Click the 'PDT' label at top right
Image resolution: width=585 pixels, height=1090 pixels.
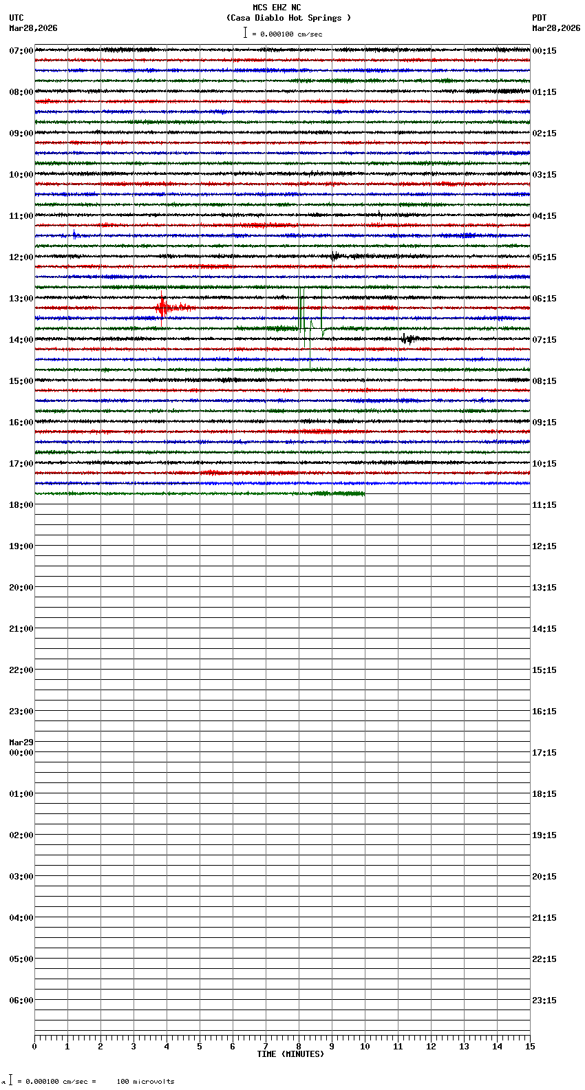pyautogui.click(x=540, y=18)
